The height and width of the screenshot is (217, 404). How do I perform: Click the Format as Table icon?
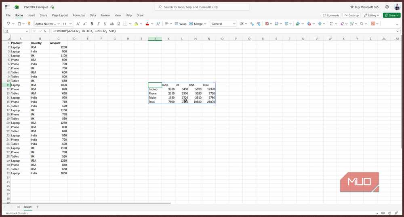(x=276, y=24)
